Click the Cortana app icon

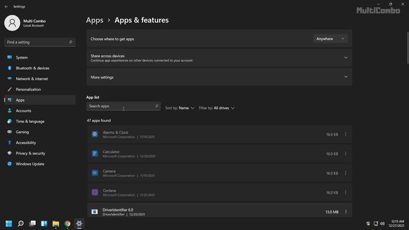click(95, 192)
